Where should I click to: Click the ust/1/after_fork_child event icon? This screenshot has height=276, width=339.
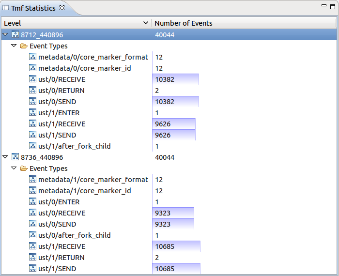tap(32, 146)
